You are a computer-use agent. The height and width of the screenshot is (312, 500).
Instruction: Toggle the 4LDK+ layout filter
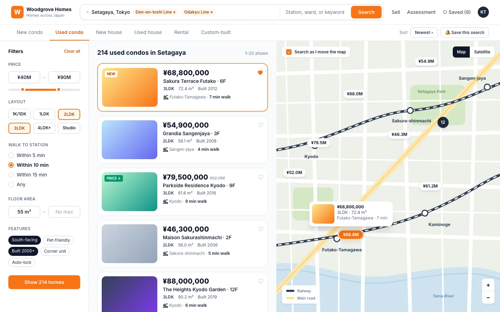[44, 128]
